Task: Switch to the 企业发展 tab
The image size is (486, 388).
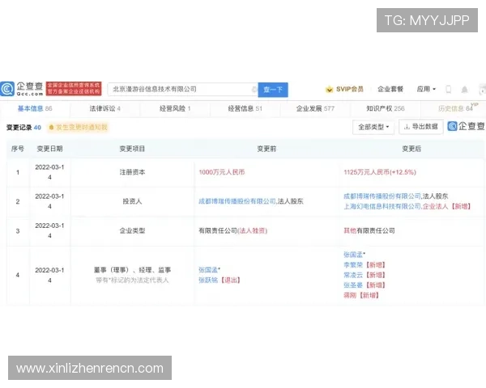Action: tap(315, 108)
